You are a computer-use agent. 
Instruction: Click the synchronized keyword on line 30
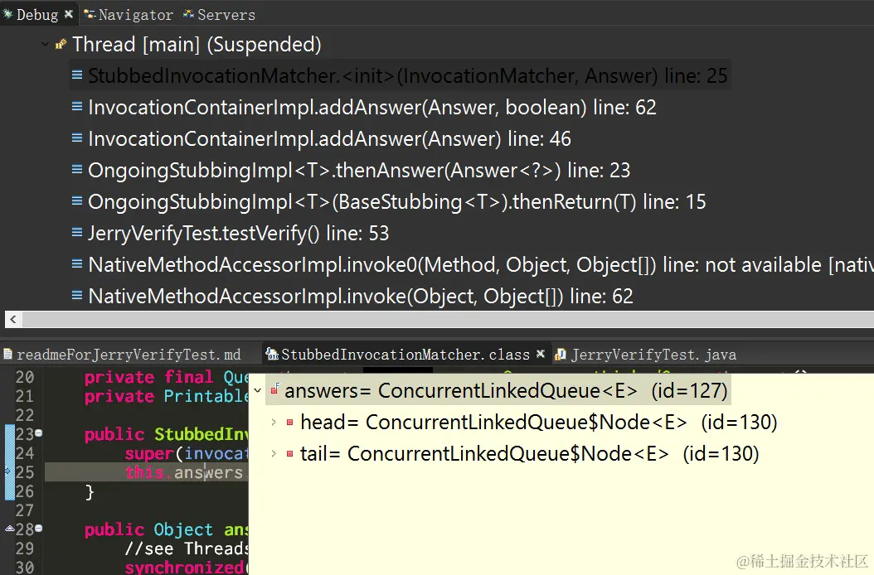click(184, 567)
